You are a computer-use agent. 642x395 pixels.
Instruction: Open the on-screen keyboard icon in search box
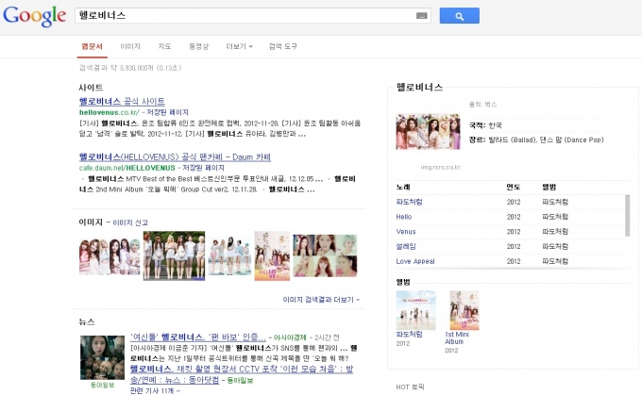[421, 15]
